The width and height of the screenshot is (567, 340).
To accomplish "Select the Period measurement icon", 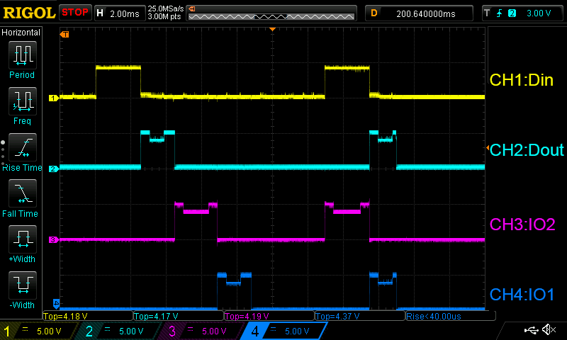I will (23, 55).
